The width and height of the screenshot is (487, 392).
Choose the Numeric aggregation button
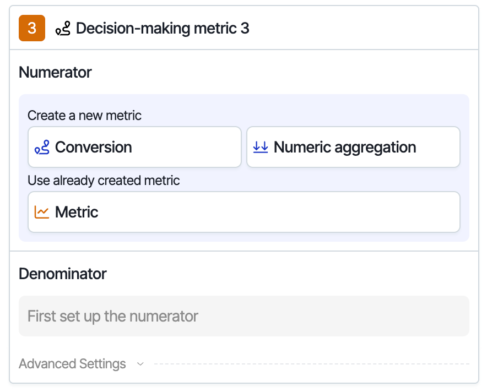point(353,147)
